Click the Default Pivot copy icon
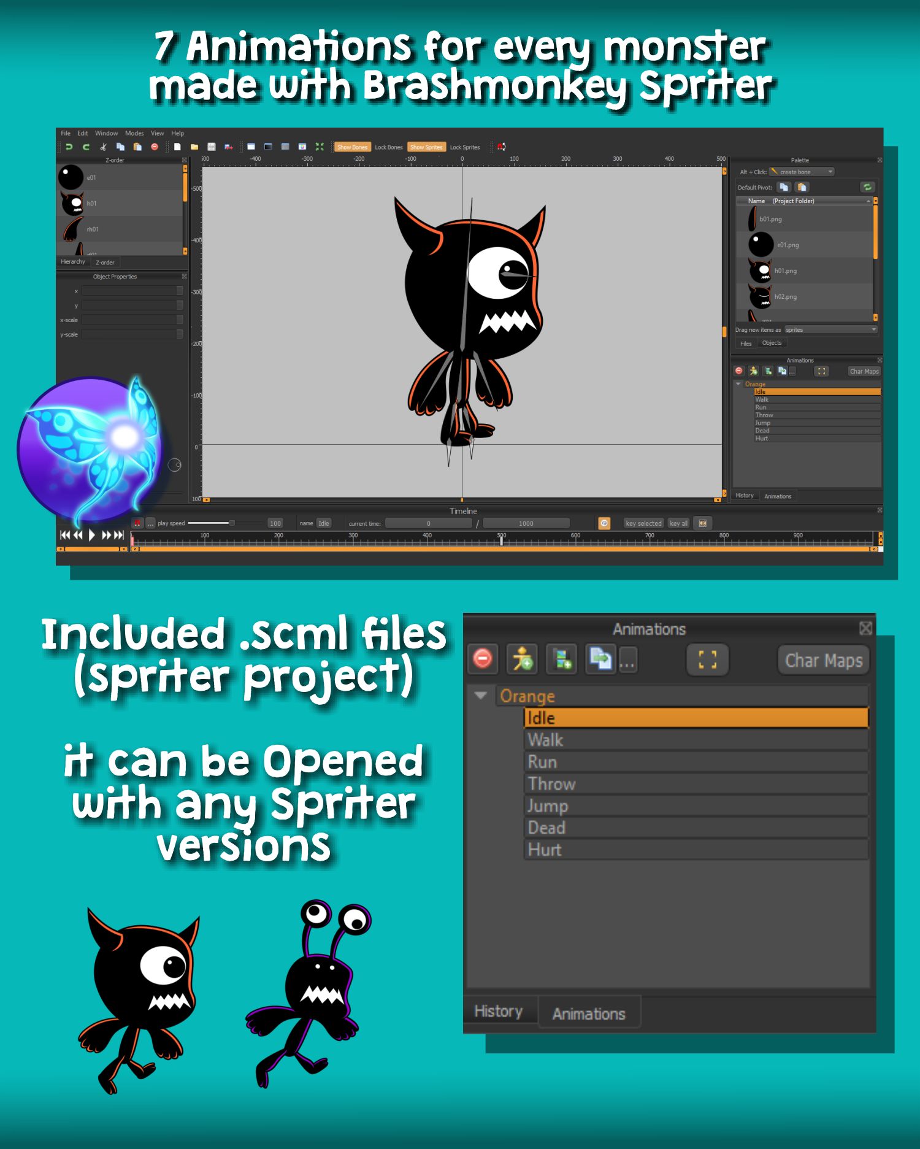This screenshot has height=1149, width=920. point(784,187)
